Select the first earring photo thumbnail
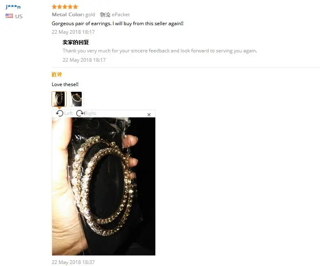 coord(59,99)
